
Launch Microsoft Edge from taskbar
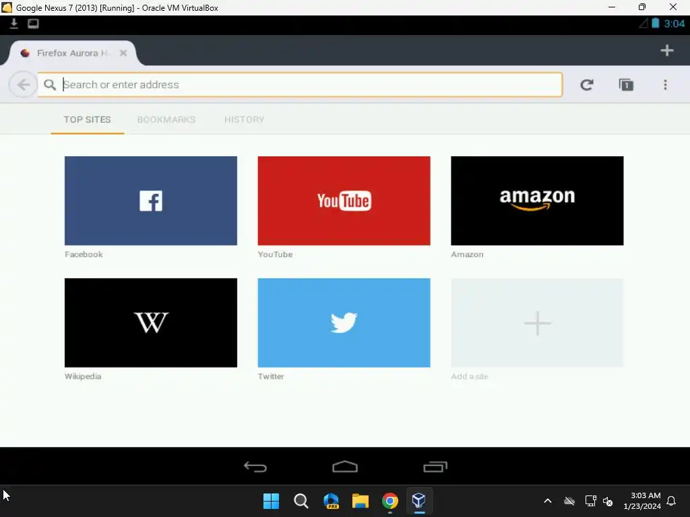pos(331,501)
